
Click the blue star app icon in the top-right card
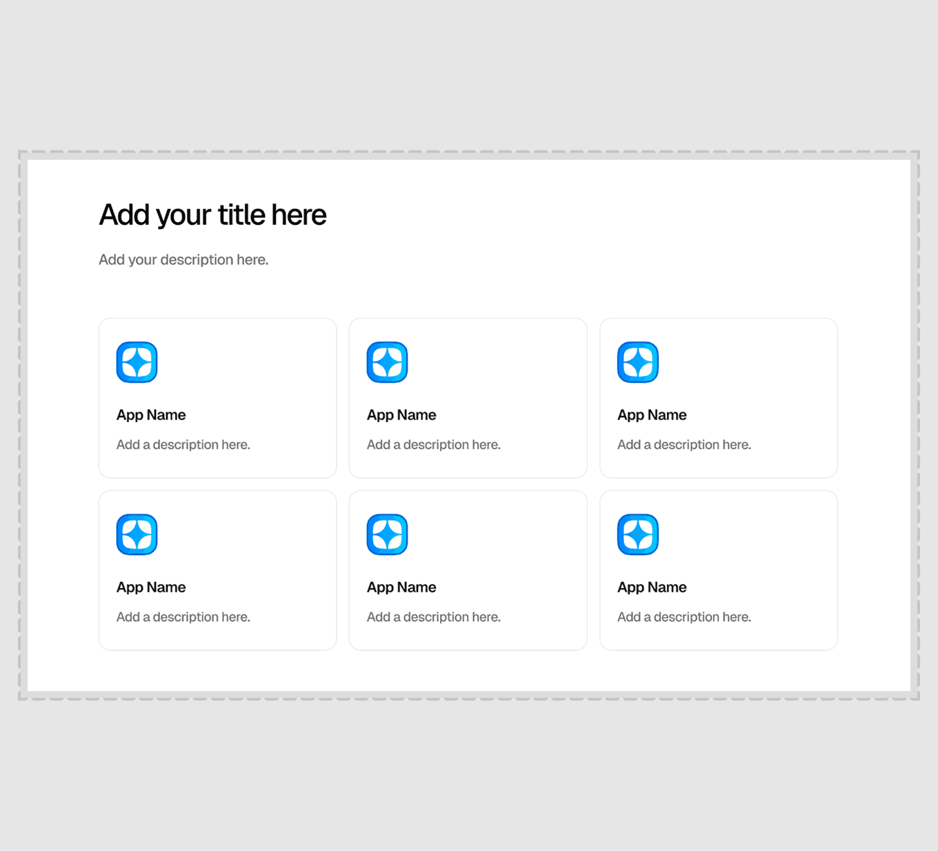coord(637,362)
